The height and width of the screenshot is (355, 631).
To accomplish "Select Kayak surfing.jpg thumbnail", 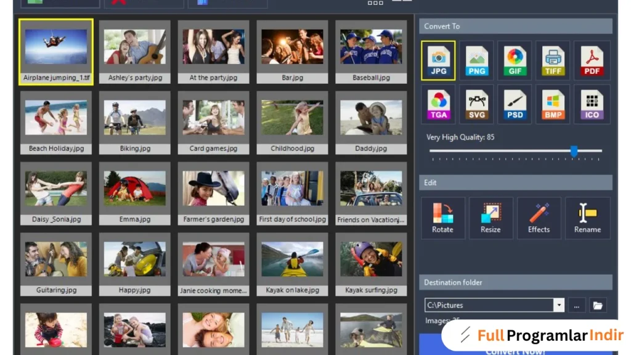I will (x=371, y=264).
